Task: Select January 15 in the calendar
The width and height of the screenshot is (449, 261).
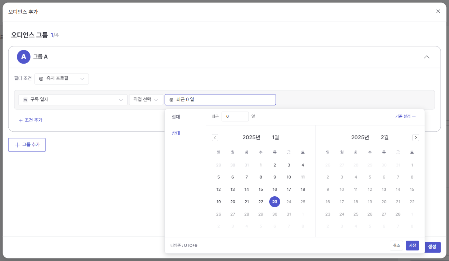Action: [261, 189]
